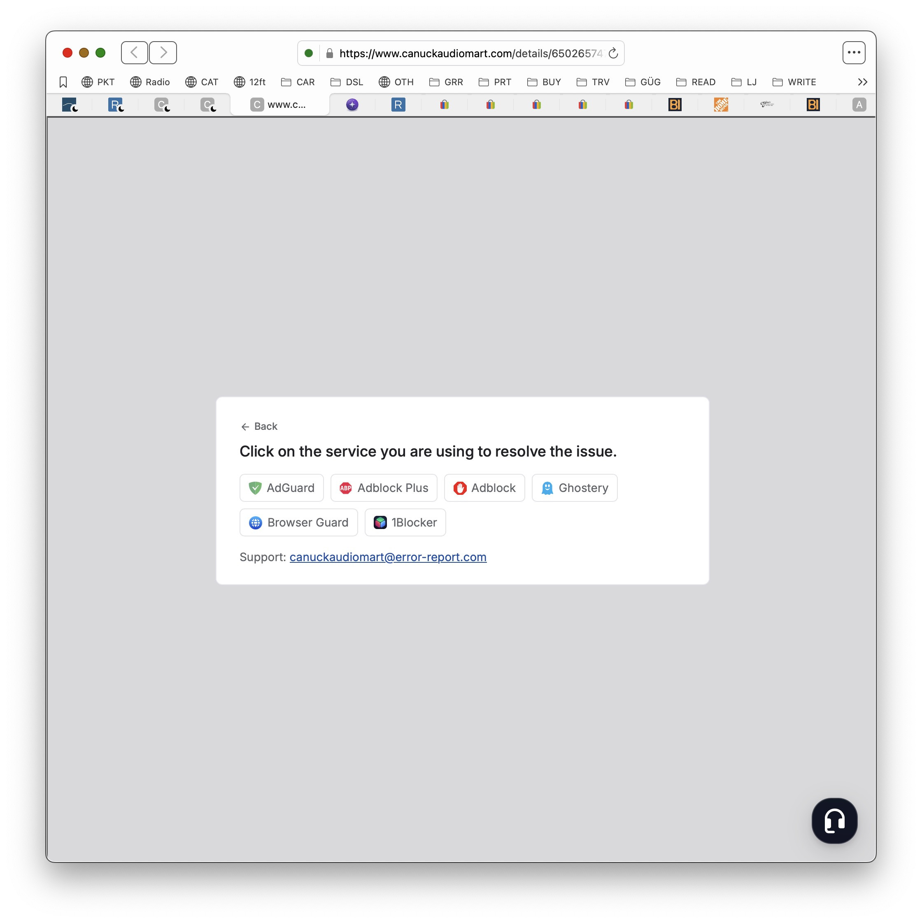Open the WRITE bookmarks folder
Viewport: 922px width, 923px height.
(x=794, y=82)
